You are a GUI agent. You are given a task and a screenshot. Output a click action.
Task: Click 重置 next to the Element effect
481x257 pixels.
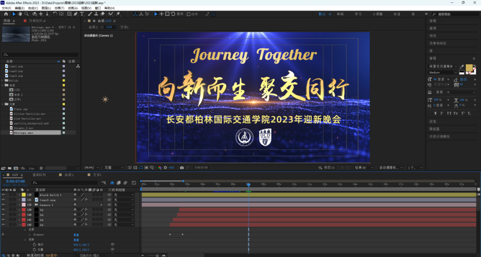coord(76,234)
